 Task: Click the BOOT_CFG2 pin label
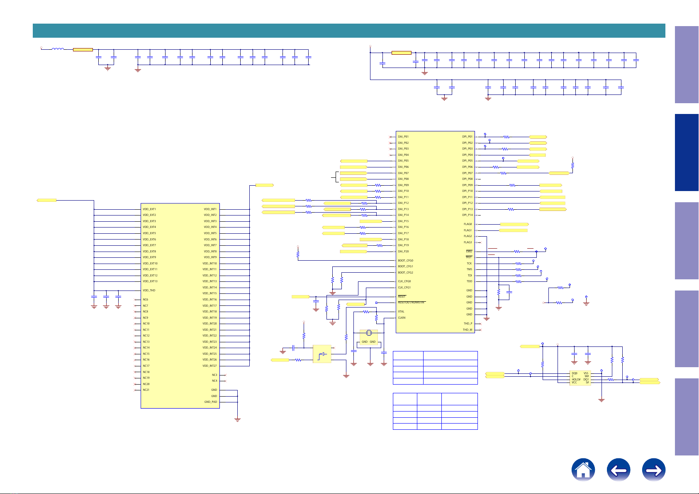click(x=406, y=273)
